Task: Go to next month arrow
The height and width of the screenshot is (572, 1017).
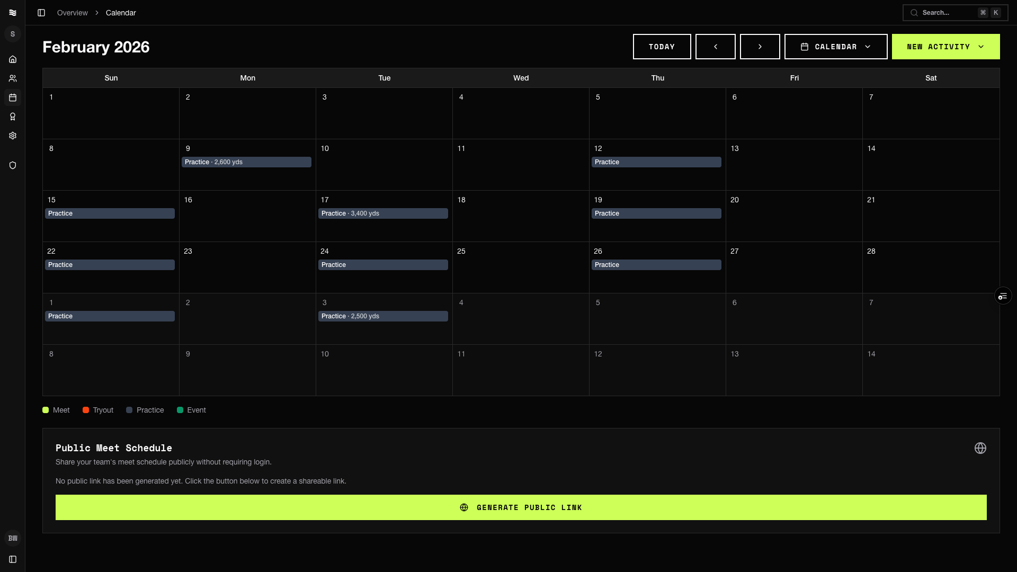Action: point(760,47)
